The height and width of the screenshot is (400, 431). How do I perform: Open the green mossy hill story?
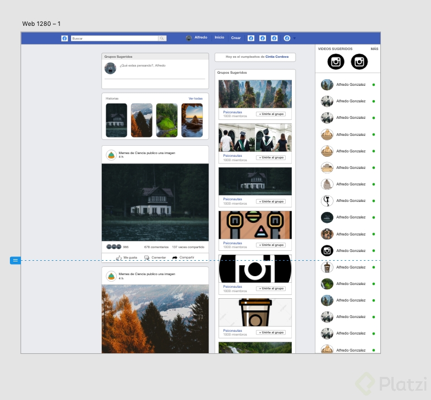(167, 120)
